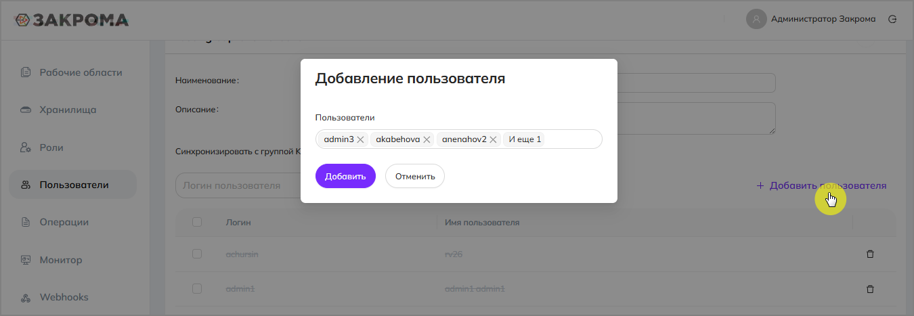This screenshot has width=914, height=316.
Task: Remove admin3 tag from users field
Action: coord(361,139)
